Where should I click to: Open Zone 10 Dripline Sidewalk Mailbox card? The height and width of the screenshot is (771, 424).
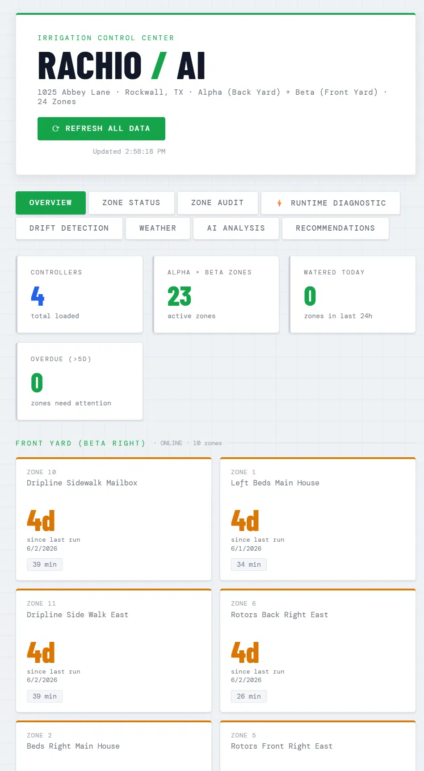pos(113,519)
